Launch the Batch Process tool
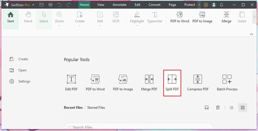Viewport: 258px width, 131px height. [227, 83]
